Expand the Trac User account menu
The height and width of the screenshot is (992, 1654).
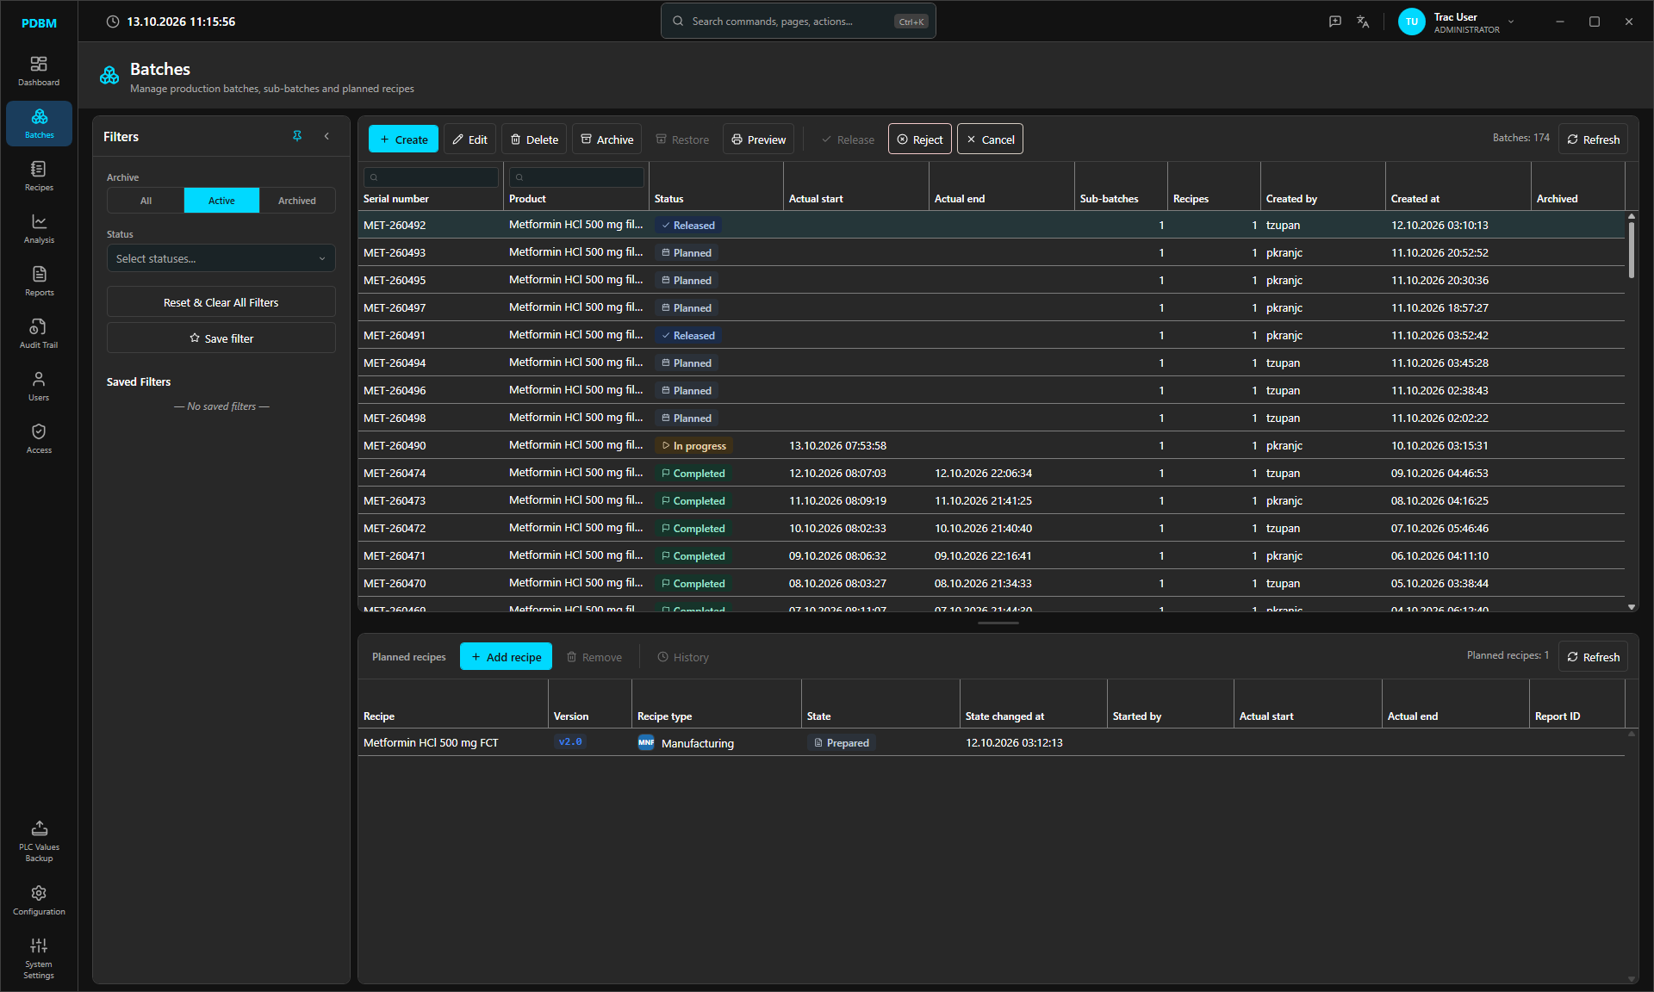(x=1456, y=22)
